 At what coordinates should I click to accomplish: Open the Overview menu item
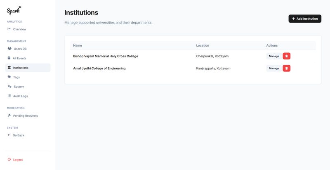(19, 29)
